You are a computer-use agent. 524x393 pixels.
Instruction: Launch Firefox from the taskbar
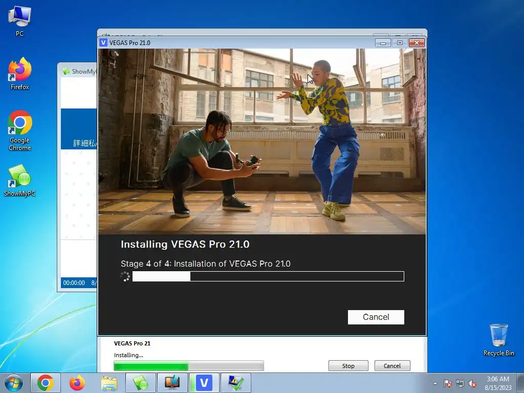tap(77, 383)
